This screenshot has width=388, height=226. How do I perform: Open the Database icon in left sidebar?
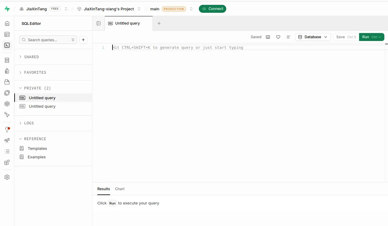(x=7, y=60)
